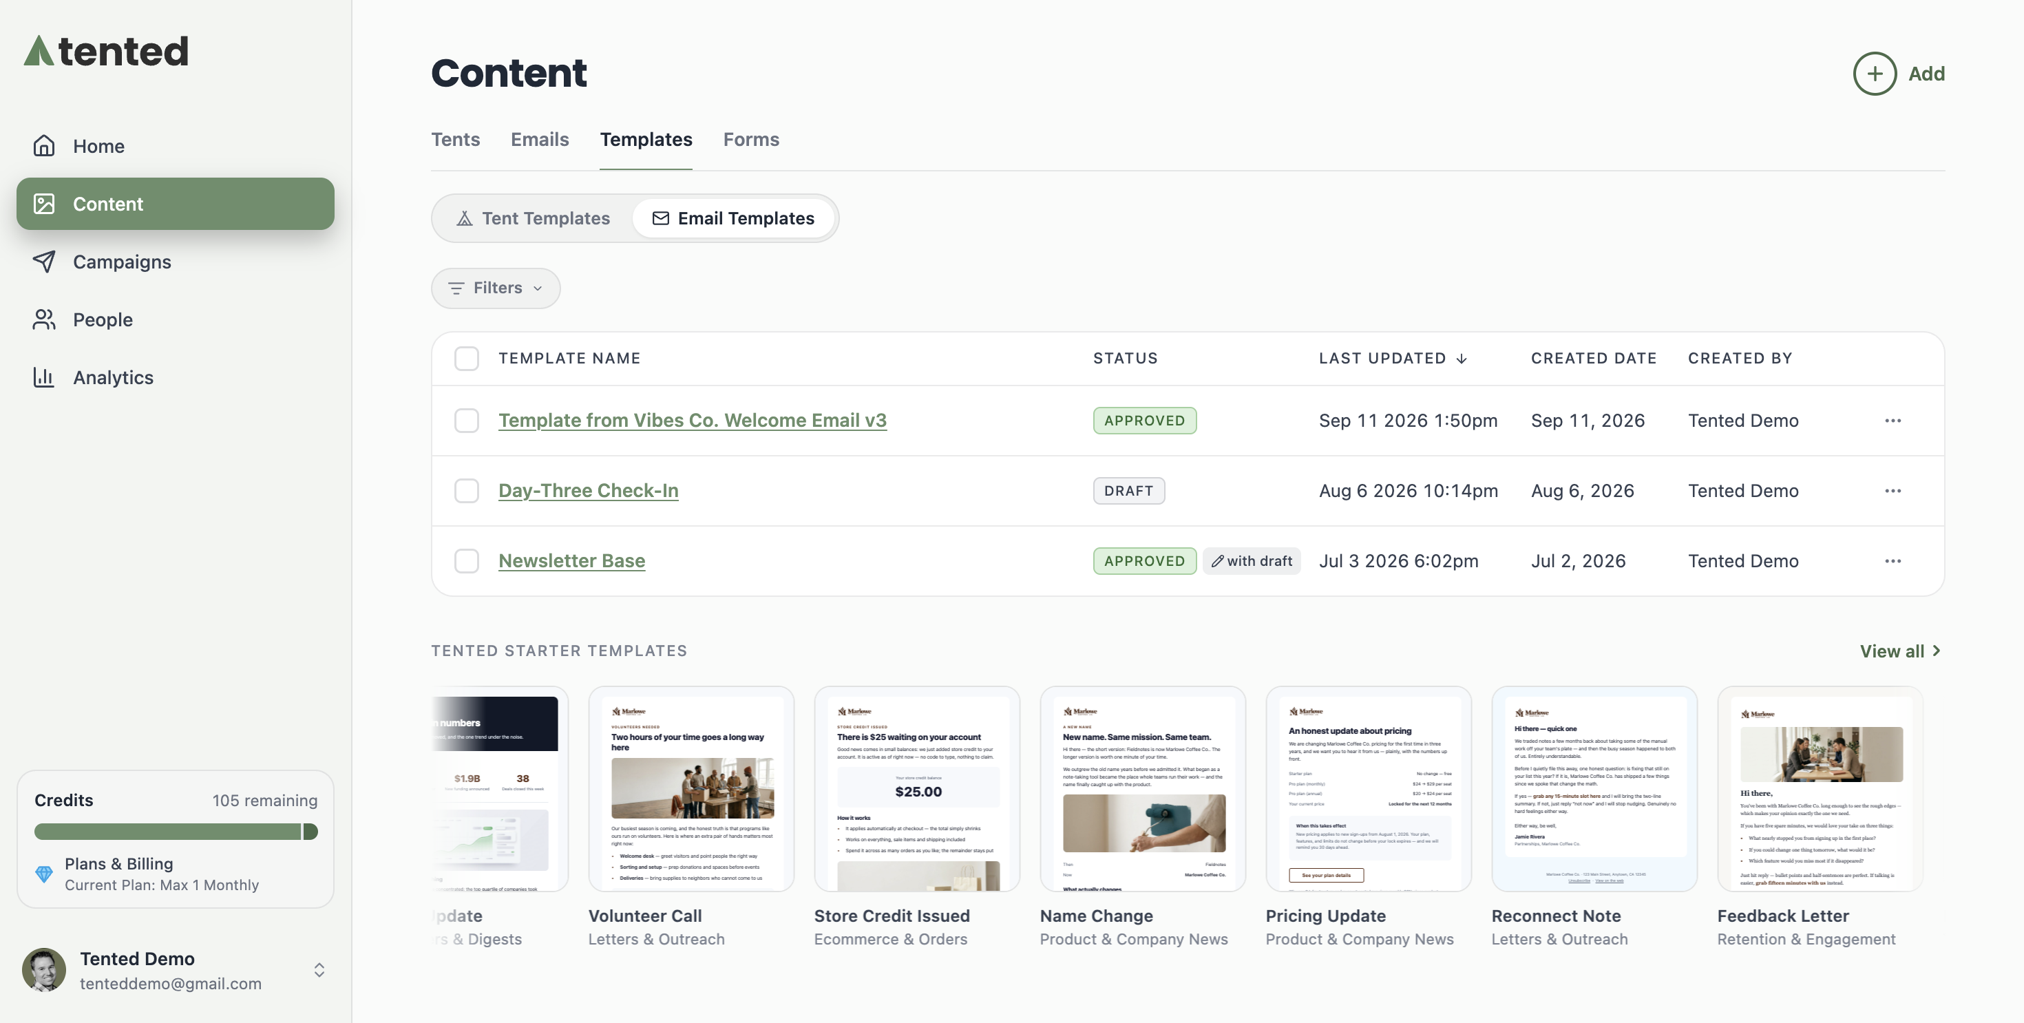Image resolution: width=2024 pixels, height=1023 pixels.
Task: Click the Plans & Billing link
Action: (118, 863)
